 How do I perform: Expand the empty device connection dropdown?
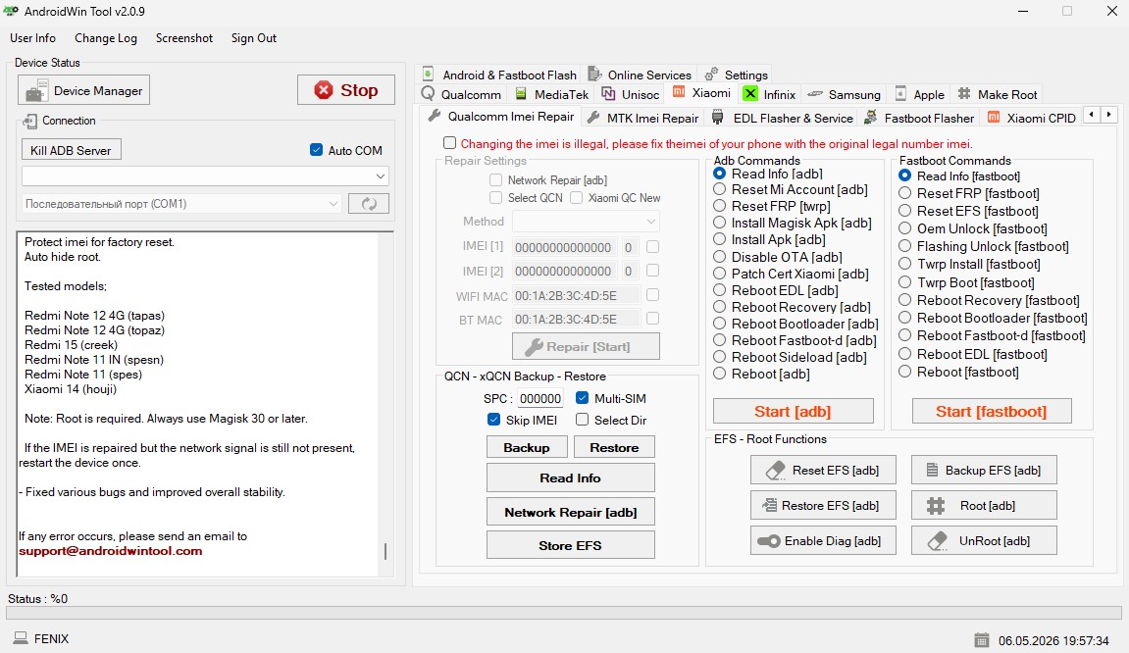click(205, 176)
